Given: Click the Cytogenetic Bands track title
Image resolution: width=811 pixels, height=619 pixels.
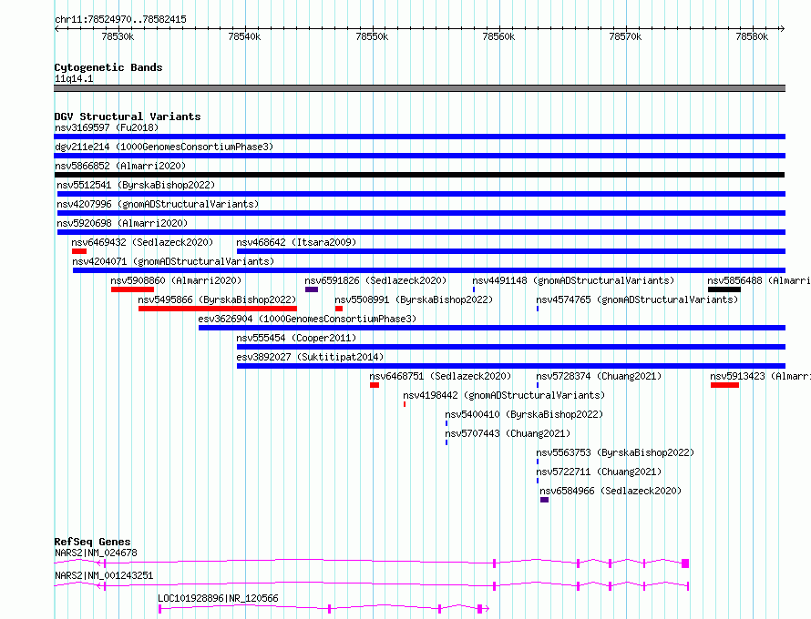Looking at the screenshot, I should click(108, 67).
